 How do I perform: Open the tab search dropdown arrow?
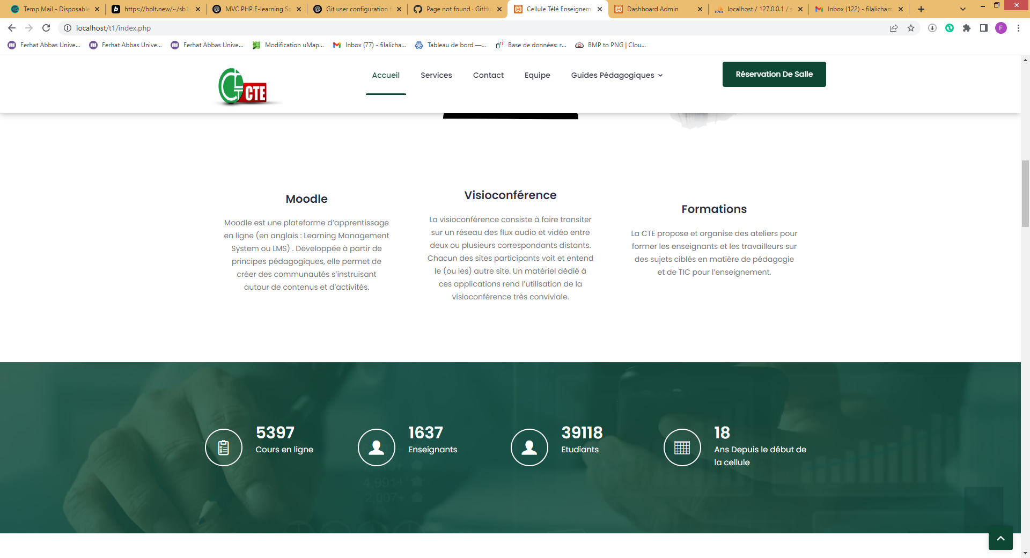(963, 9)
